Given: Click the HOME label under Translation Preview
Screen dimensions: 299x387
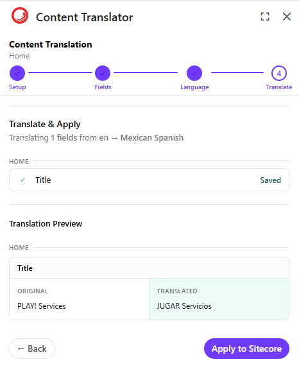Looking at the screenshot, I should pos(19,248).
